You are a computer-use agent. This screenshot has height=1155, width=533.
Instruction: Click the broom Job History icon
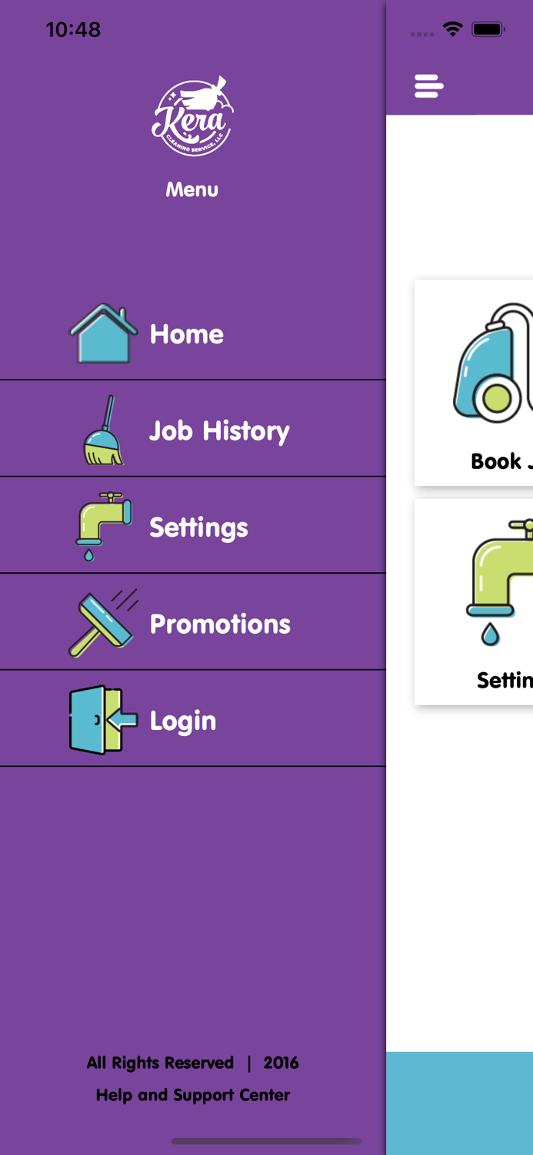point(103,430)
